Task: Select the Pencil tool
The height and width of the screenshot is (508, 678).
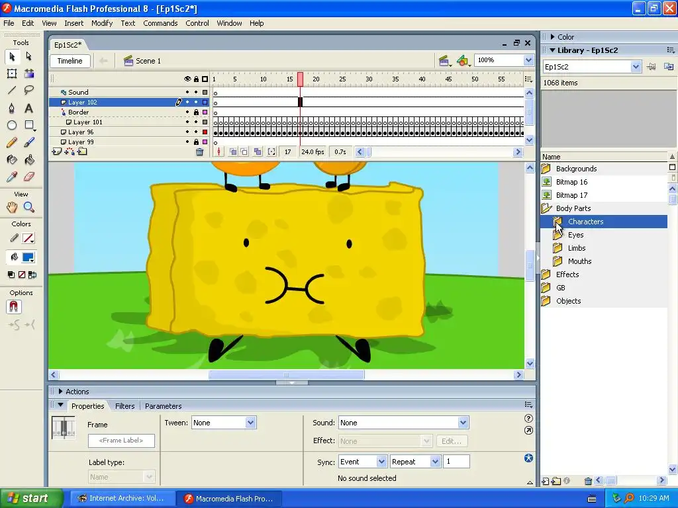Action: coord(12,143)
